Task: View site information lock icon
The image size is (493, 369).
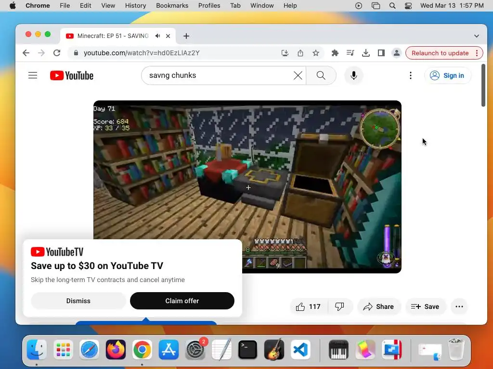Action: [x=76, y=53]
